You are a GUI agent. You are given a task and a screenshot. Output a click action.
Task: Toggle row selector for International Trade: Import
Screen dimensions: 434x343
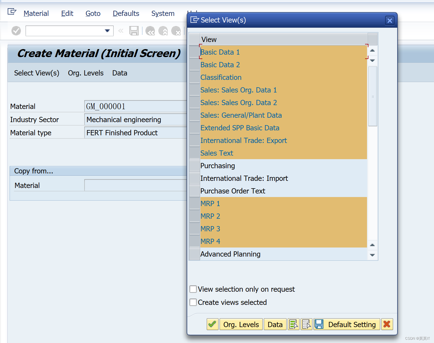tap(195, 178)
